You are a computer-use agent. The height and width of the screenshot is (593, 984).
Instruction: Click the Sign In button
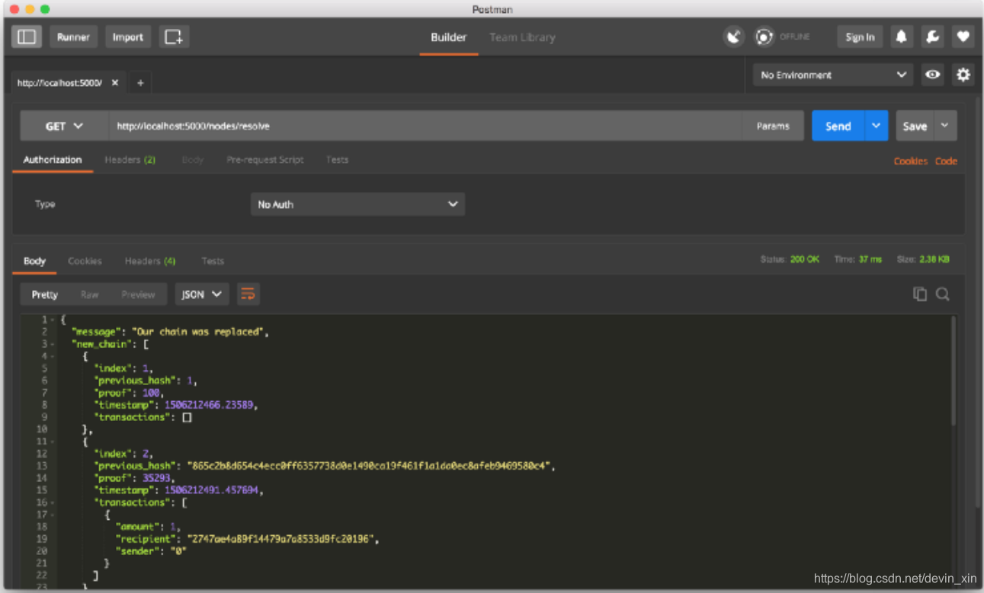coord(860,37)
